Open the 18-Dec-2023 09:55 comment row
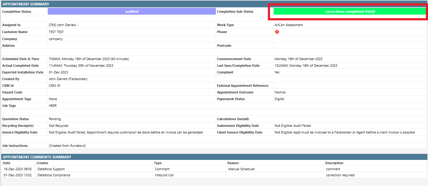The width and height of the screenshot is (428, 186). tap(18, 169)
